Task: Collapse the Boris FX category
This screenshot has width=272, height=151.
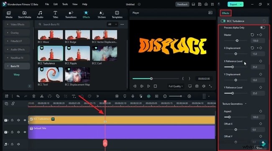Action: coord(17,66)
